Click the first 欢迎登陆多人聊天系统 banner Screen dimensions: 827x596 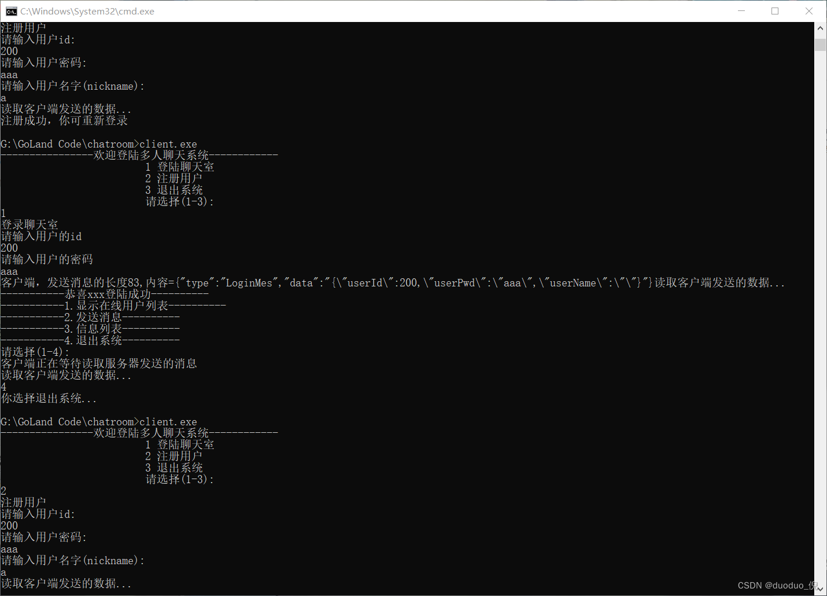[139, 155]
